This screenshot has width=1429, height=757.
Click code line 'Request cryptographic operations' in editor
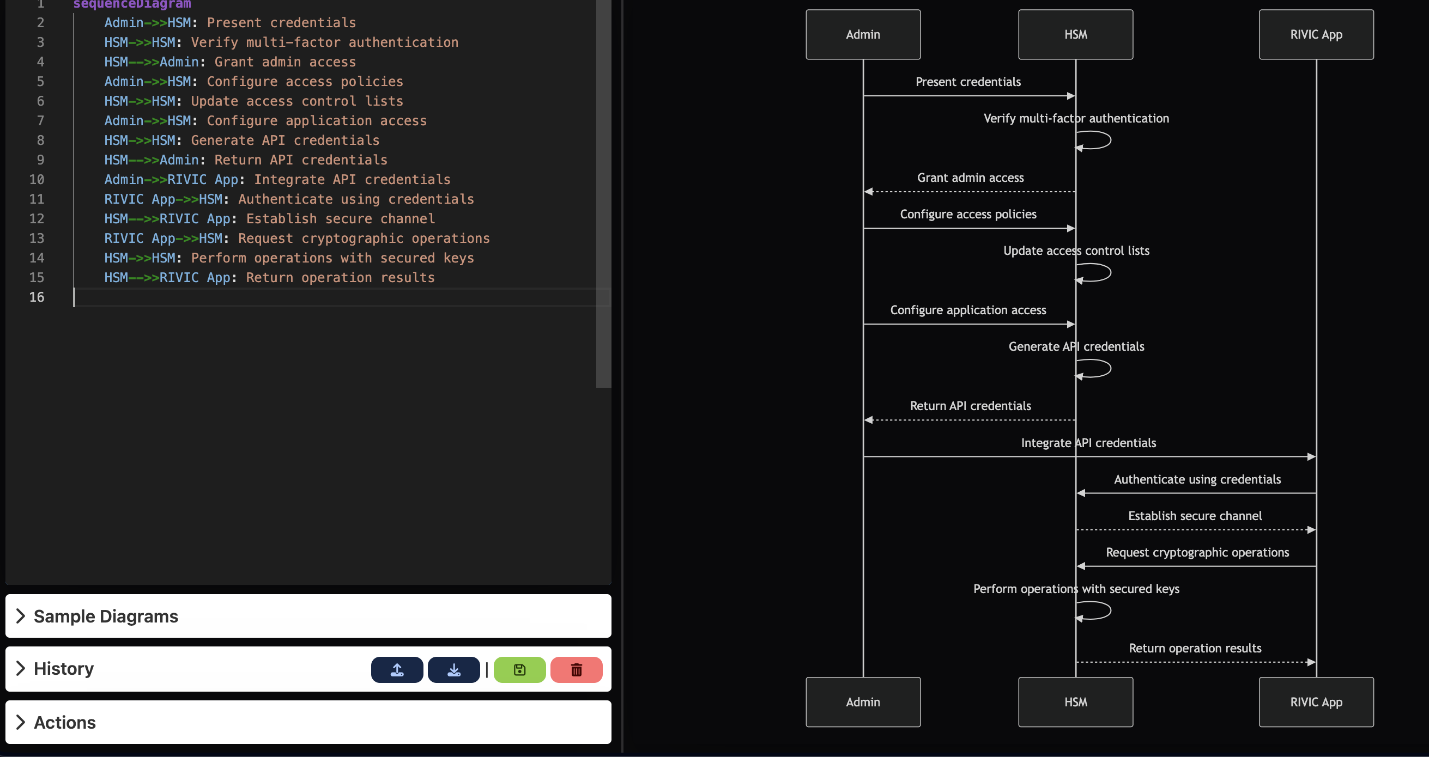[297, 239]
